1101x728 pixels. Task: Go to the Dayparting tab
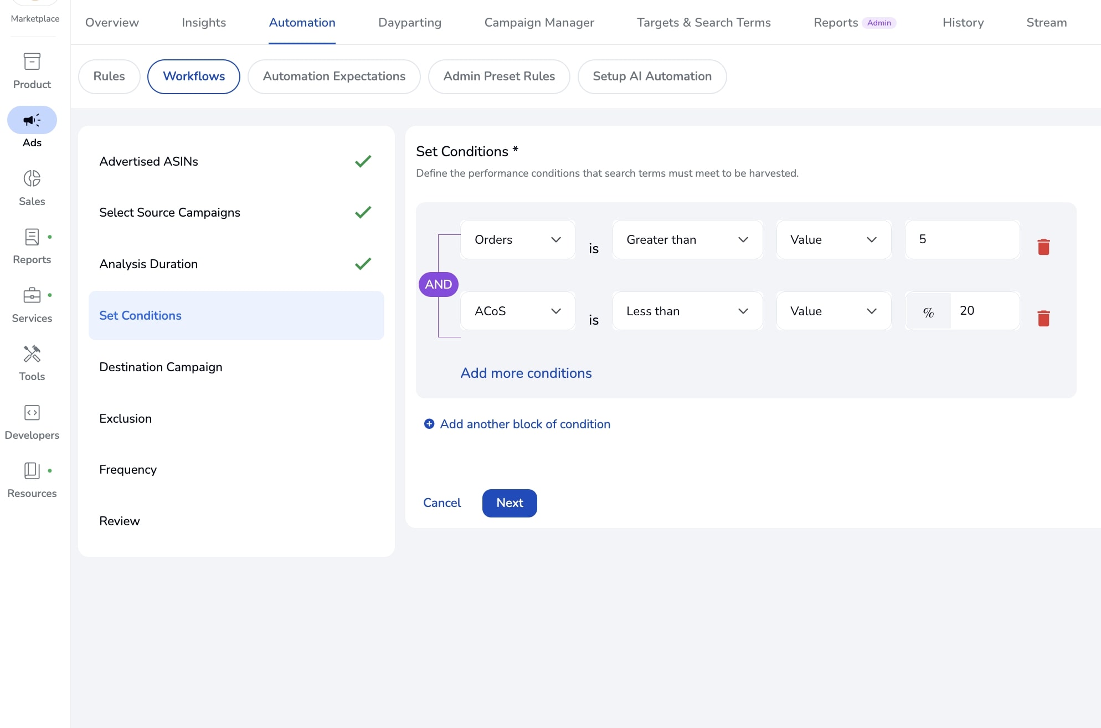click(410, 22)
